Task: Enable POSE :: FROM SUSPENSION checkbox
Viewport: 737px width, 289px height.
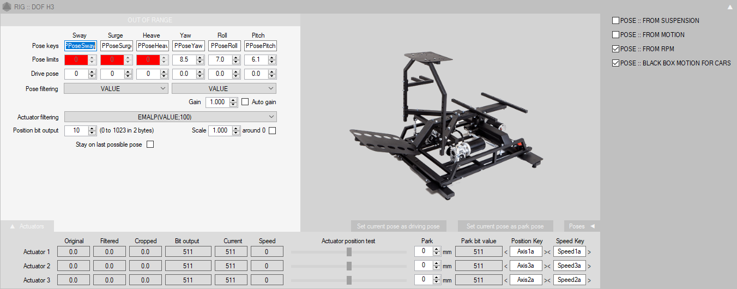Action: 615,21
